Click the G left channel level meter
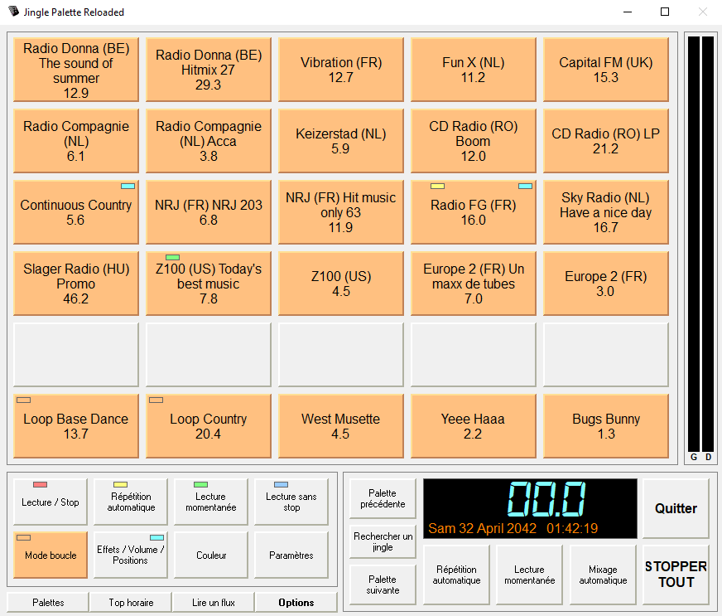The width and height of the screenshot is (722, 616). 694,245
